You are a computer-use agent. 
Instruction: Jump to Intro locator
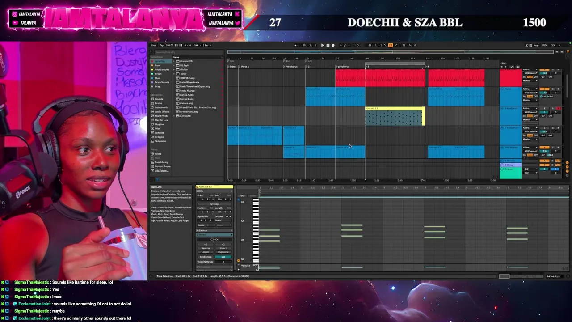click(232, 67)
